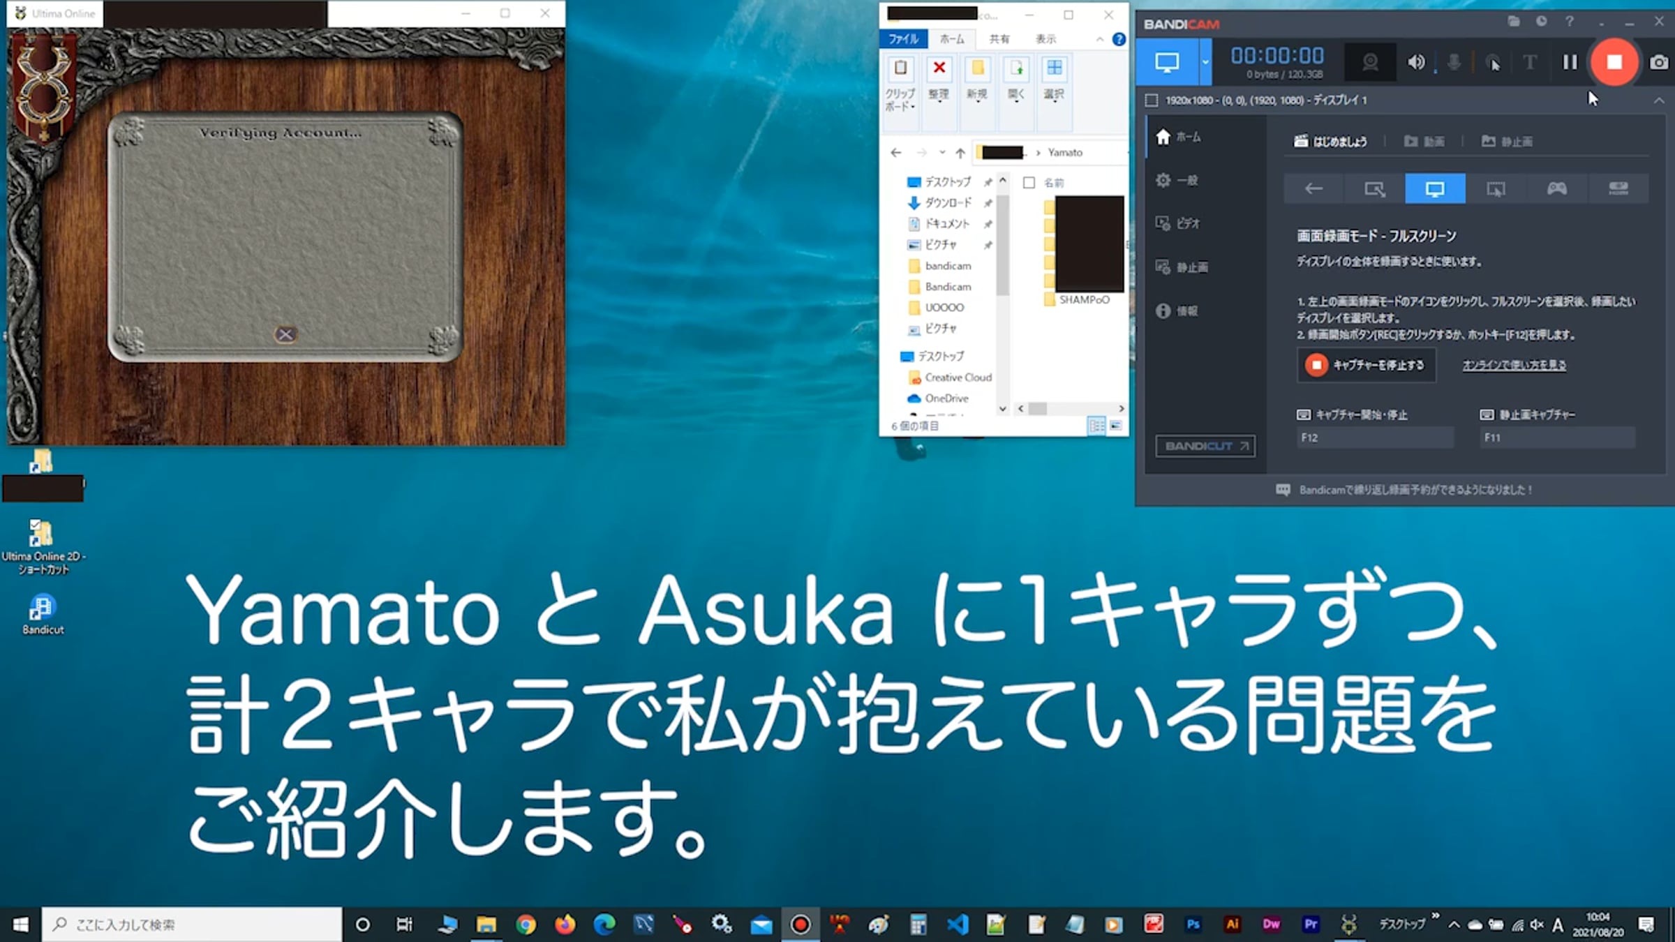Open the はじめましょう tab in Bandicam
Image resolution: width=1675 pixels, height=942 pixels.
(x=1330, y=142)
